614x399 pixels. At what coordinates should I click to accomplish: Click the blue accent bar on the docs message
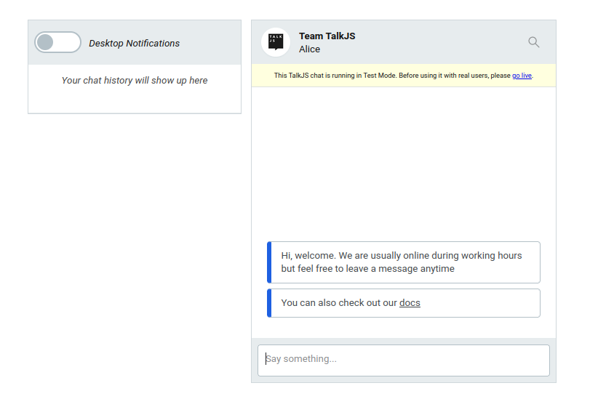click(269, 303)
